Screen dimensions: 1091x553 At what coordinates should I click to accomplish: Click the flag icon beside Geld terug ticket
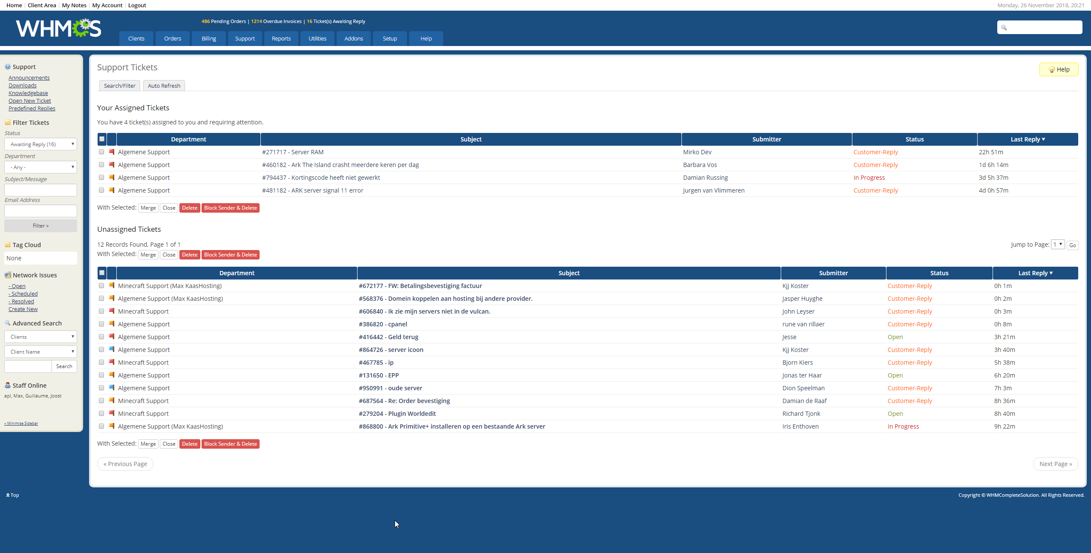click(112, 337)
